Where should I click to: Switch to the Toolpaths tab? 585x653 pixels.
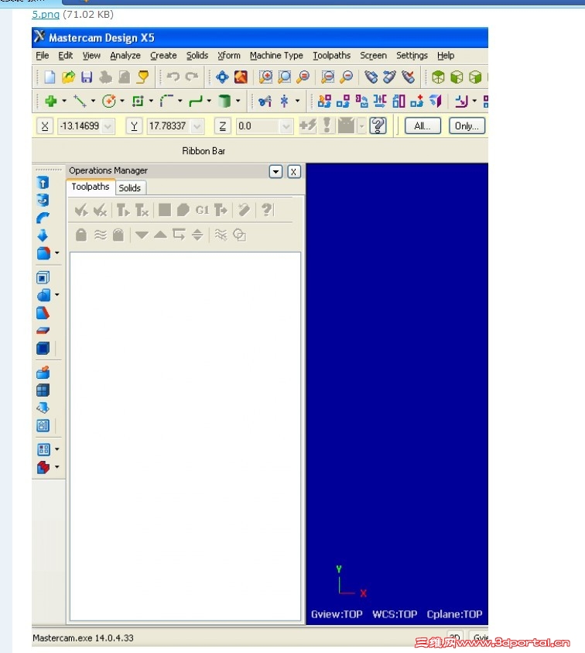point(91,187)
